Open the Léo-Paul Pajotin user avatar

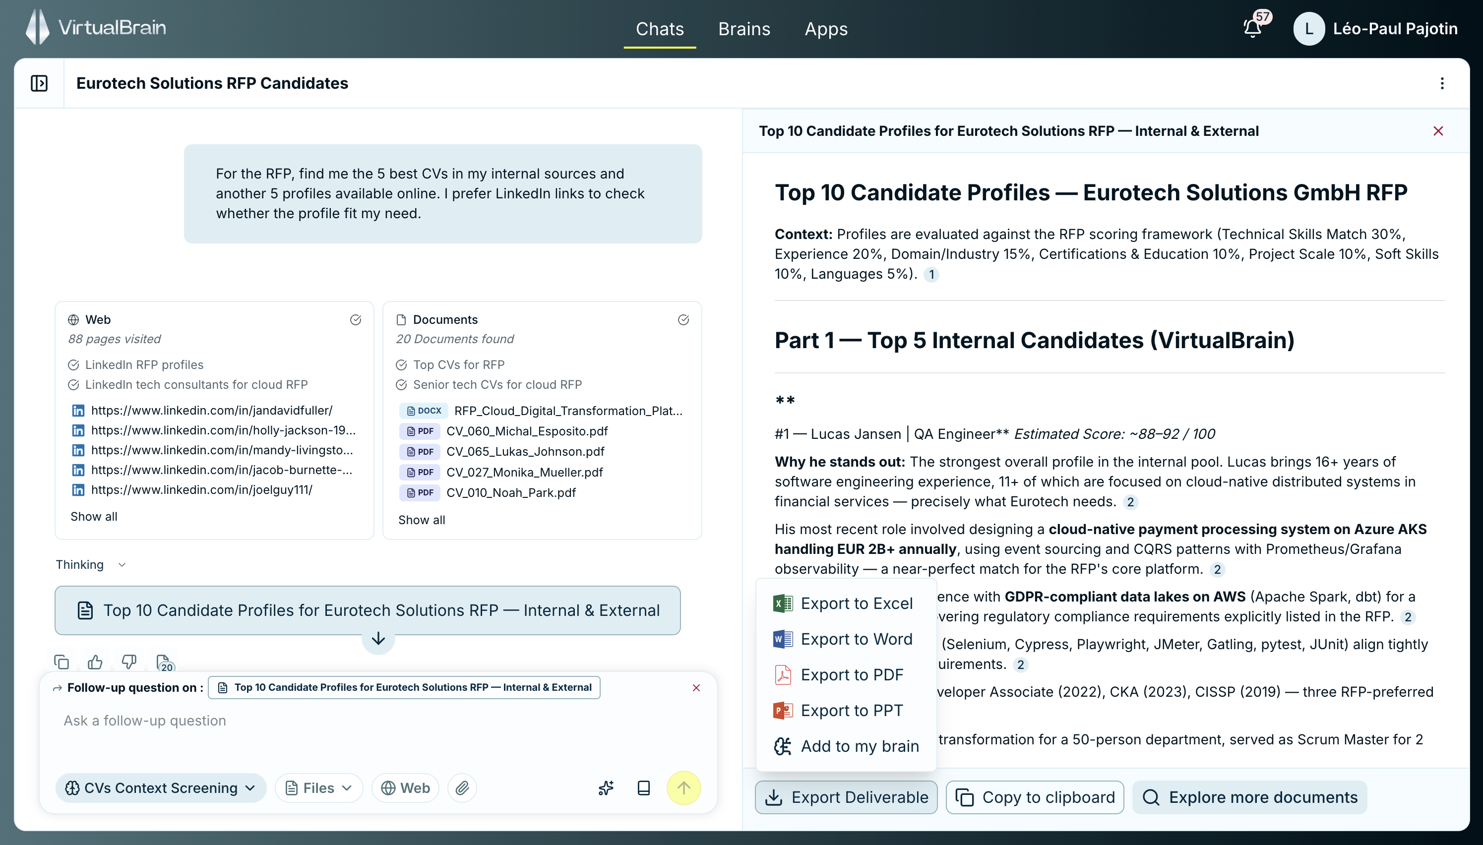[1308, 29]
